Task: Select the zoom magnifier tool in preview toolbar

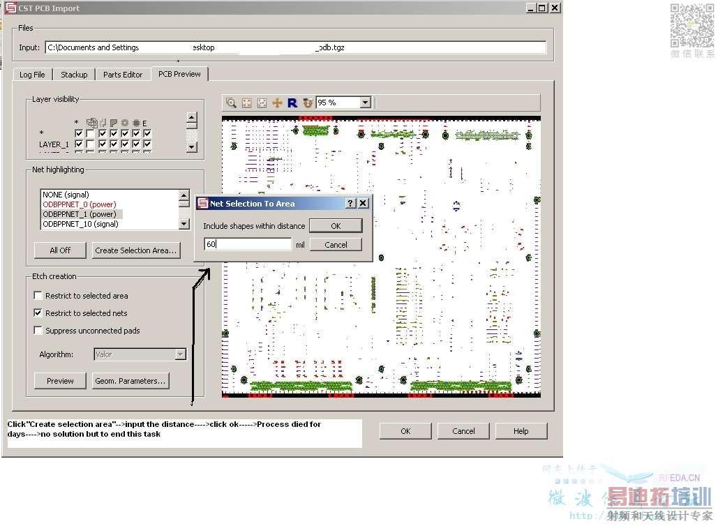Action: [231, 103]
